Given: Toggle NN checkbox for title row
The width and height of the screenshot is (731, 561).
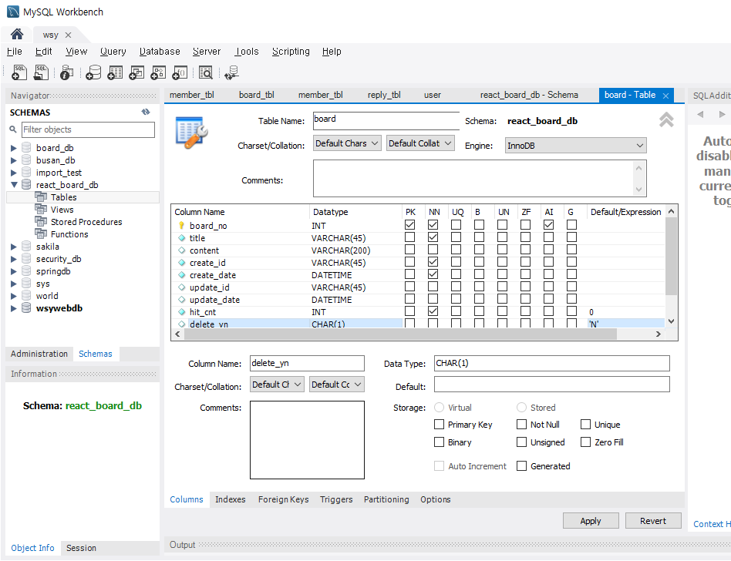Looking at the screenshot, I should (433, 237).
